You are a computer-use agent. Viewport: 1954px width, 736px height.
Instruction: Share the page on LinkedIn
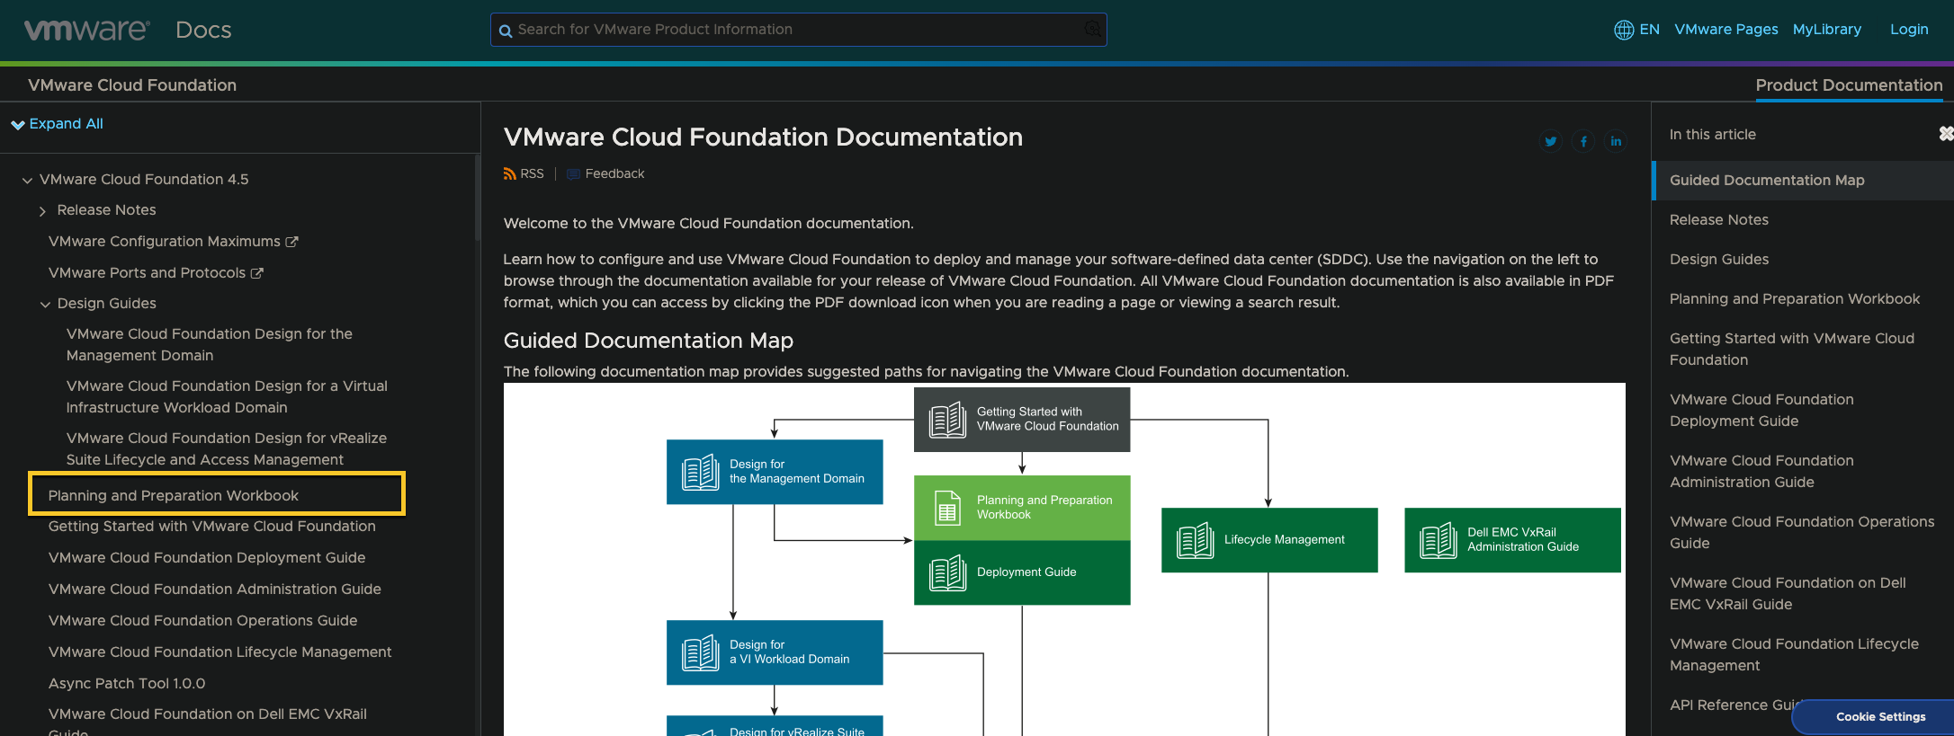1616,141
